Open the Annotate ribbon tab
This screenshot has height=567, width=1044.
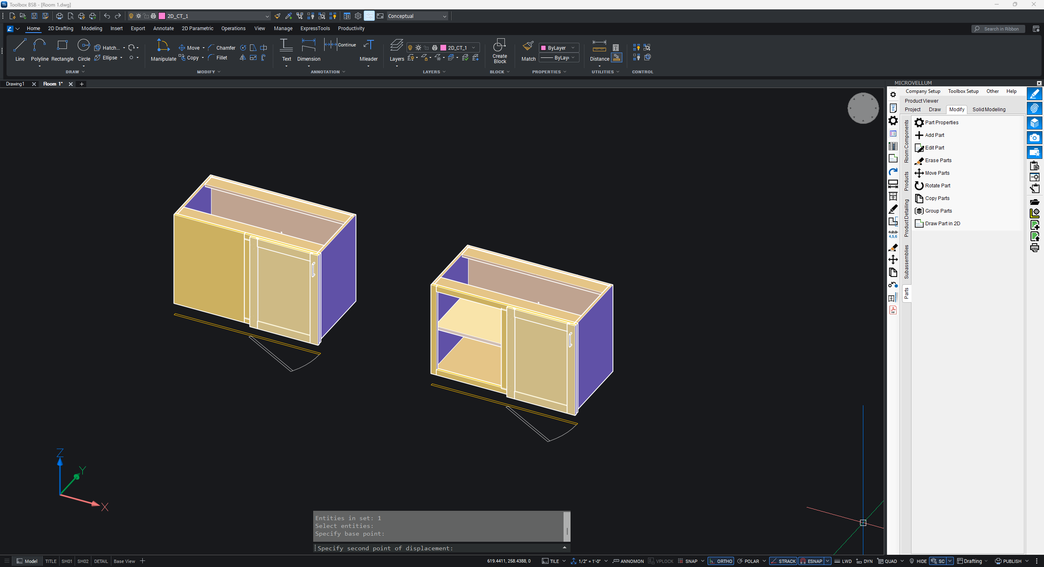coord(163,29)
